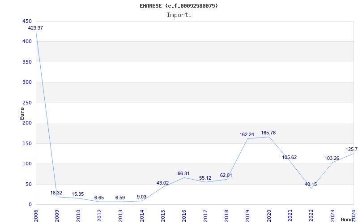
Task: Click data label 9.03
Action: click(141, 197)
